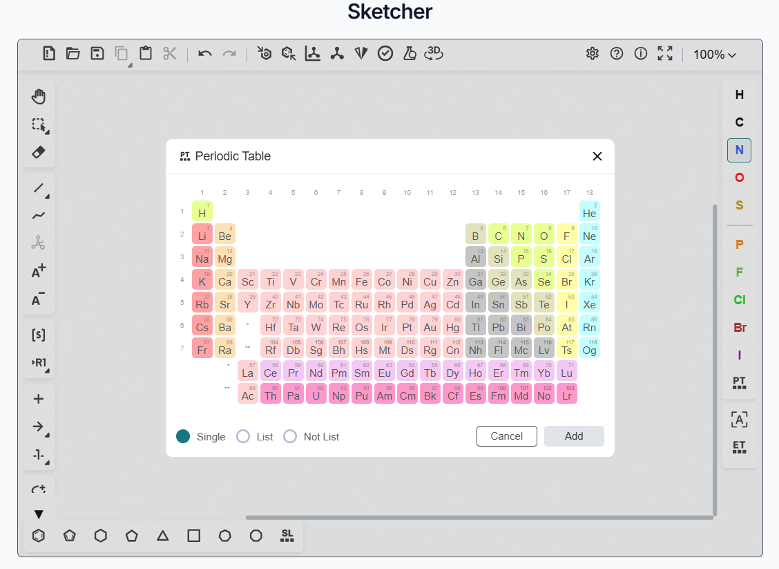Open the zoom level dropdown

click(x=715, y=54)
